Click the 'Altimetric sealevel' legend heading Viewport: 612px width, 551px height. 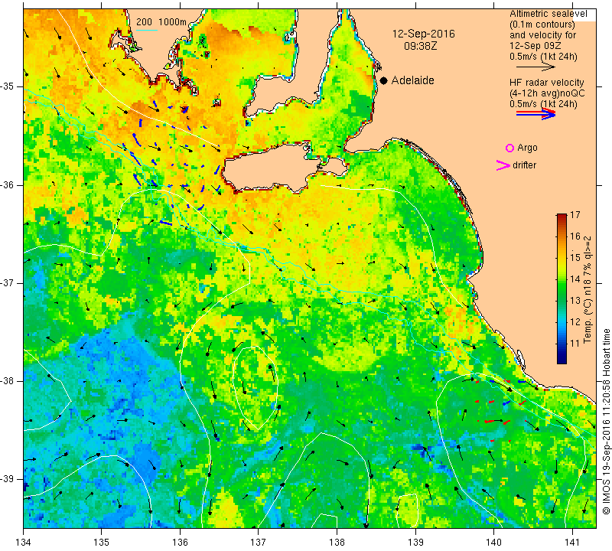tap(548, 14)
